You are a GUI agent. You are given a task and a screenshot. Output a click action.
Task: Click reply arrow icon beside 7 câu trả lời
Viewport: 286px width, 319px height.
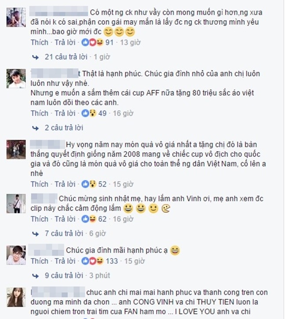pos(36,234)
